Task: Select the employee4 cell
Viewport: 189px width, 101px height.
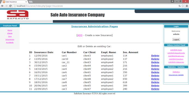Action: coord(107,62)
